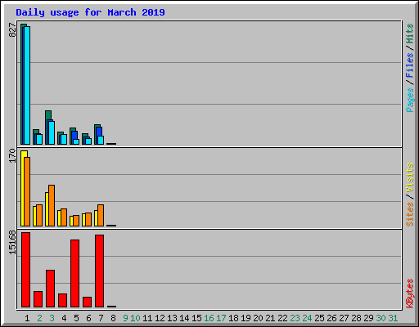Click day 9 on the x-axis
This screenshot has height=327, width=419.
[x=125, y=318]
